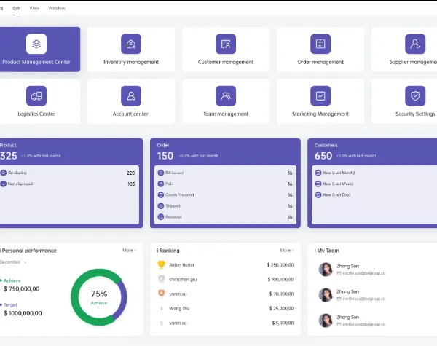Click the Logistics Center truck icon
Screen dimensions: 437x346
[x=36, y=96]
